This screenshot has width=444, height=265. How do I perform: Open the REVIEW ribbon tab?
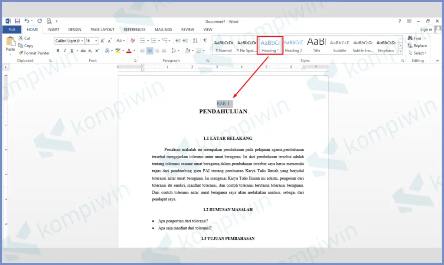[x=187, y=29]
